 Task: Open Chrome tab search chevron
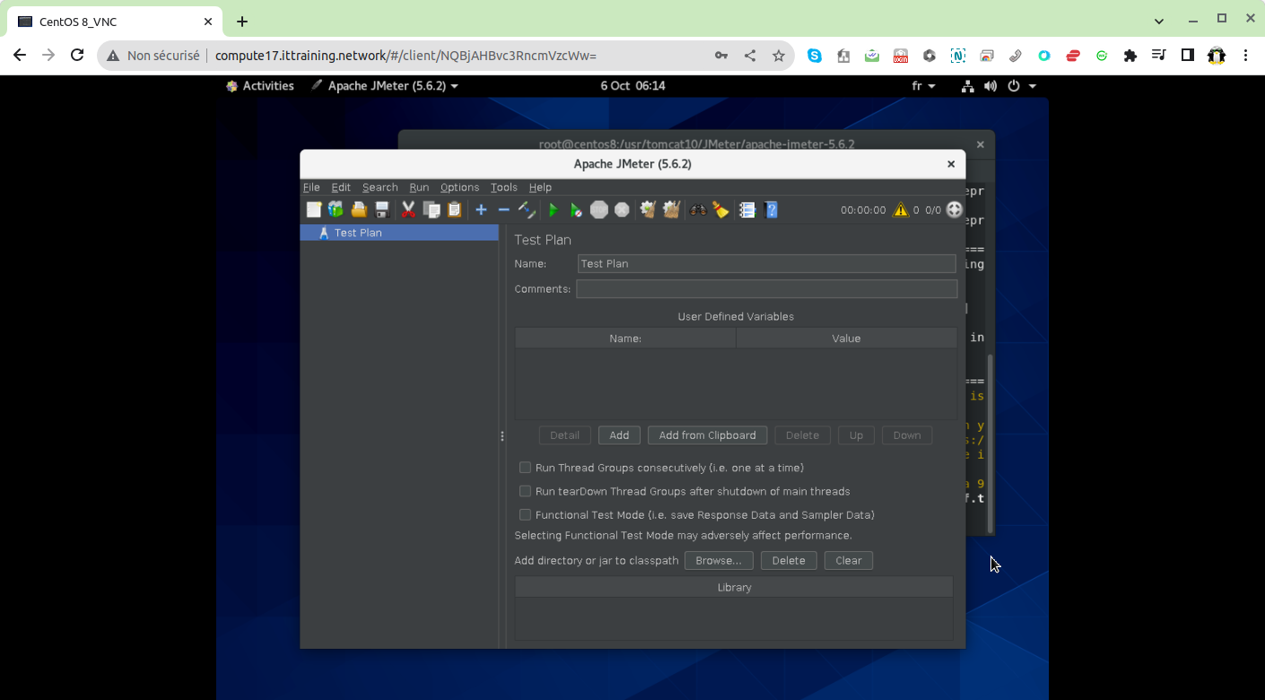(x=1159, y=21)
